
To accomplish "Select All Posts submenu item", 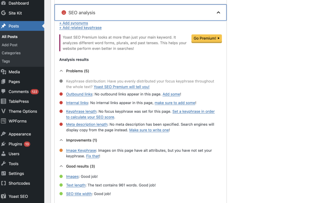I will (10, 37).
